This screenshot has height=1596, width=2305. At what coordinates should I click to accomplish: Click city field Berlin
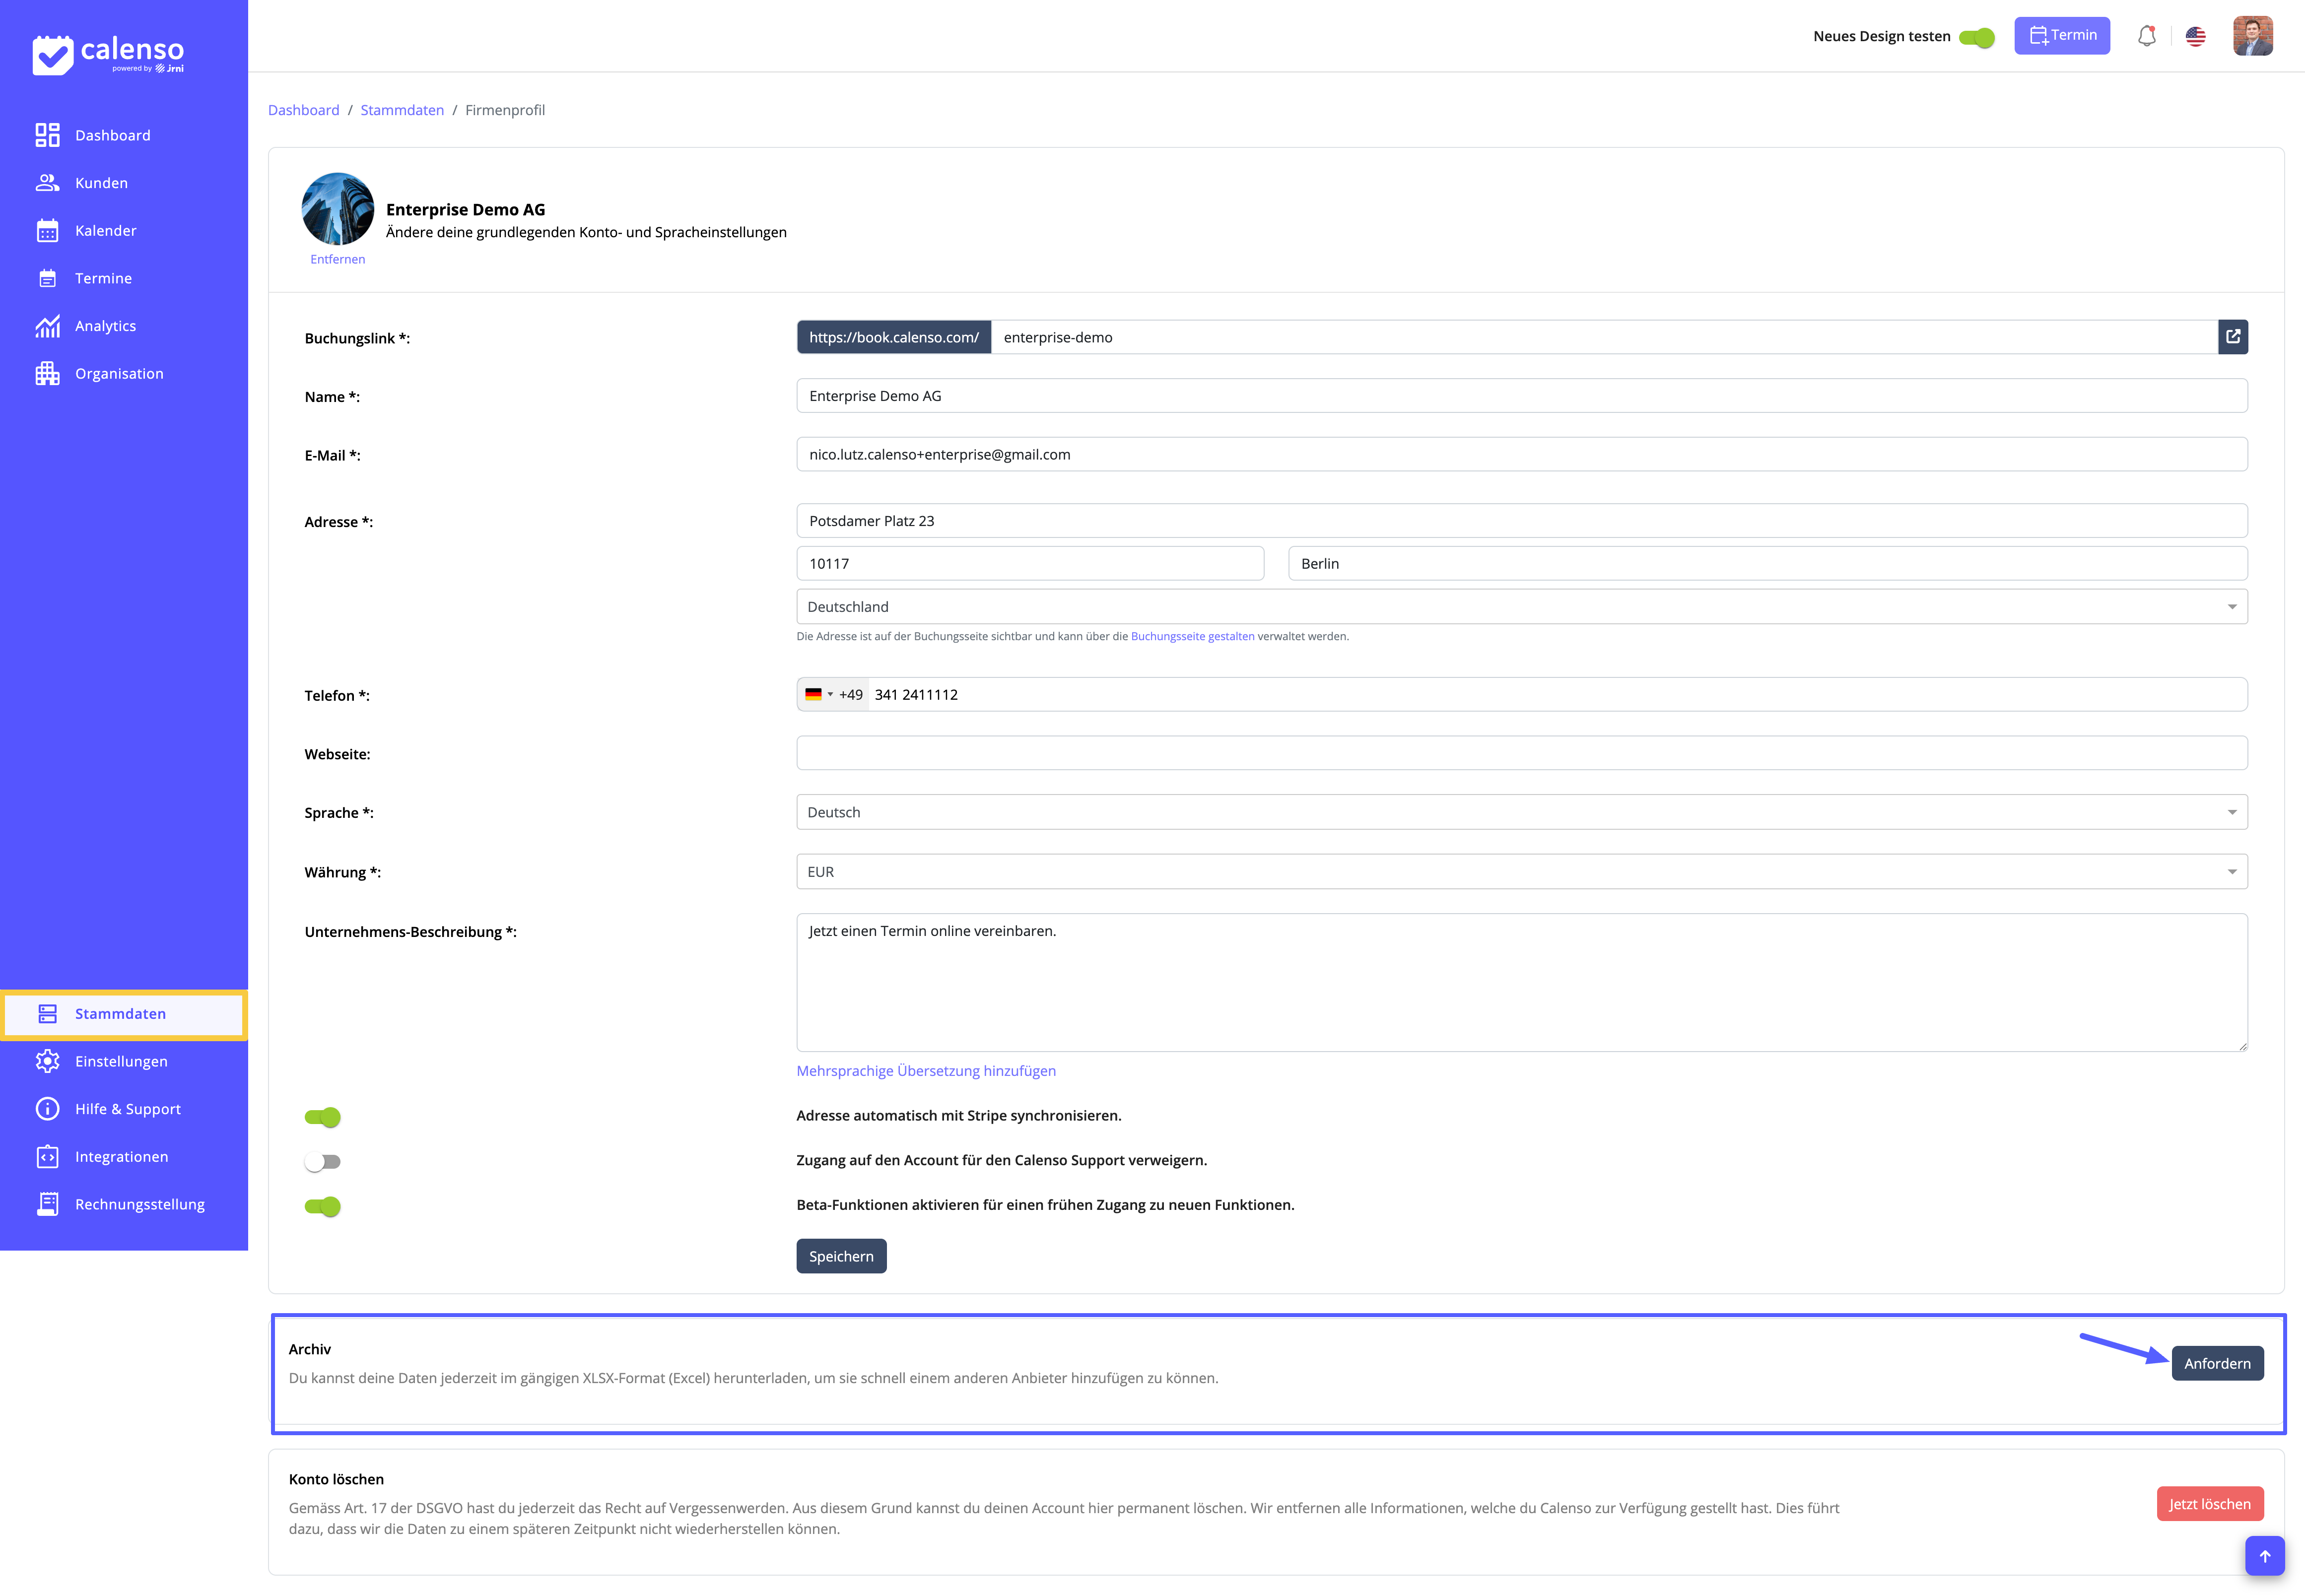point(1767,564)
